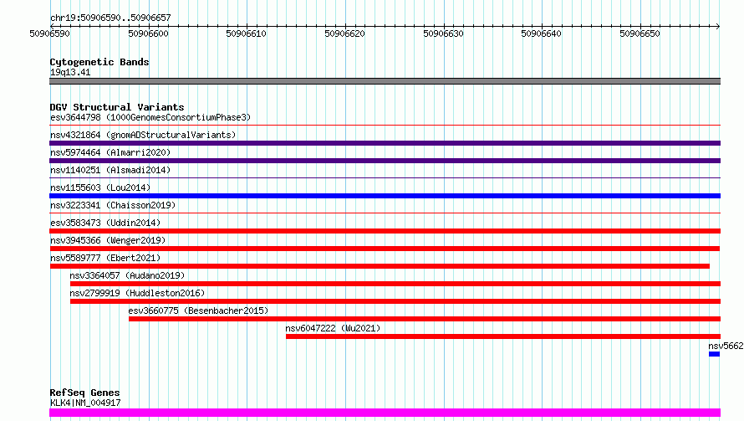744x421 pixels.
Task: Select the red nsv3945366 Wenger2019 bar
Action: 385,249
